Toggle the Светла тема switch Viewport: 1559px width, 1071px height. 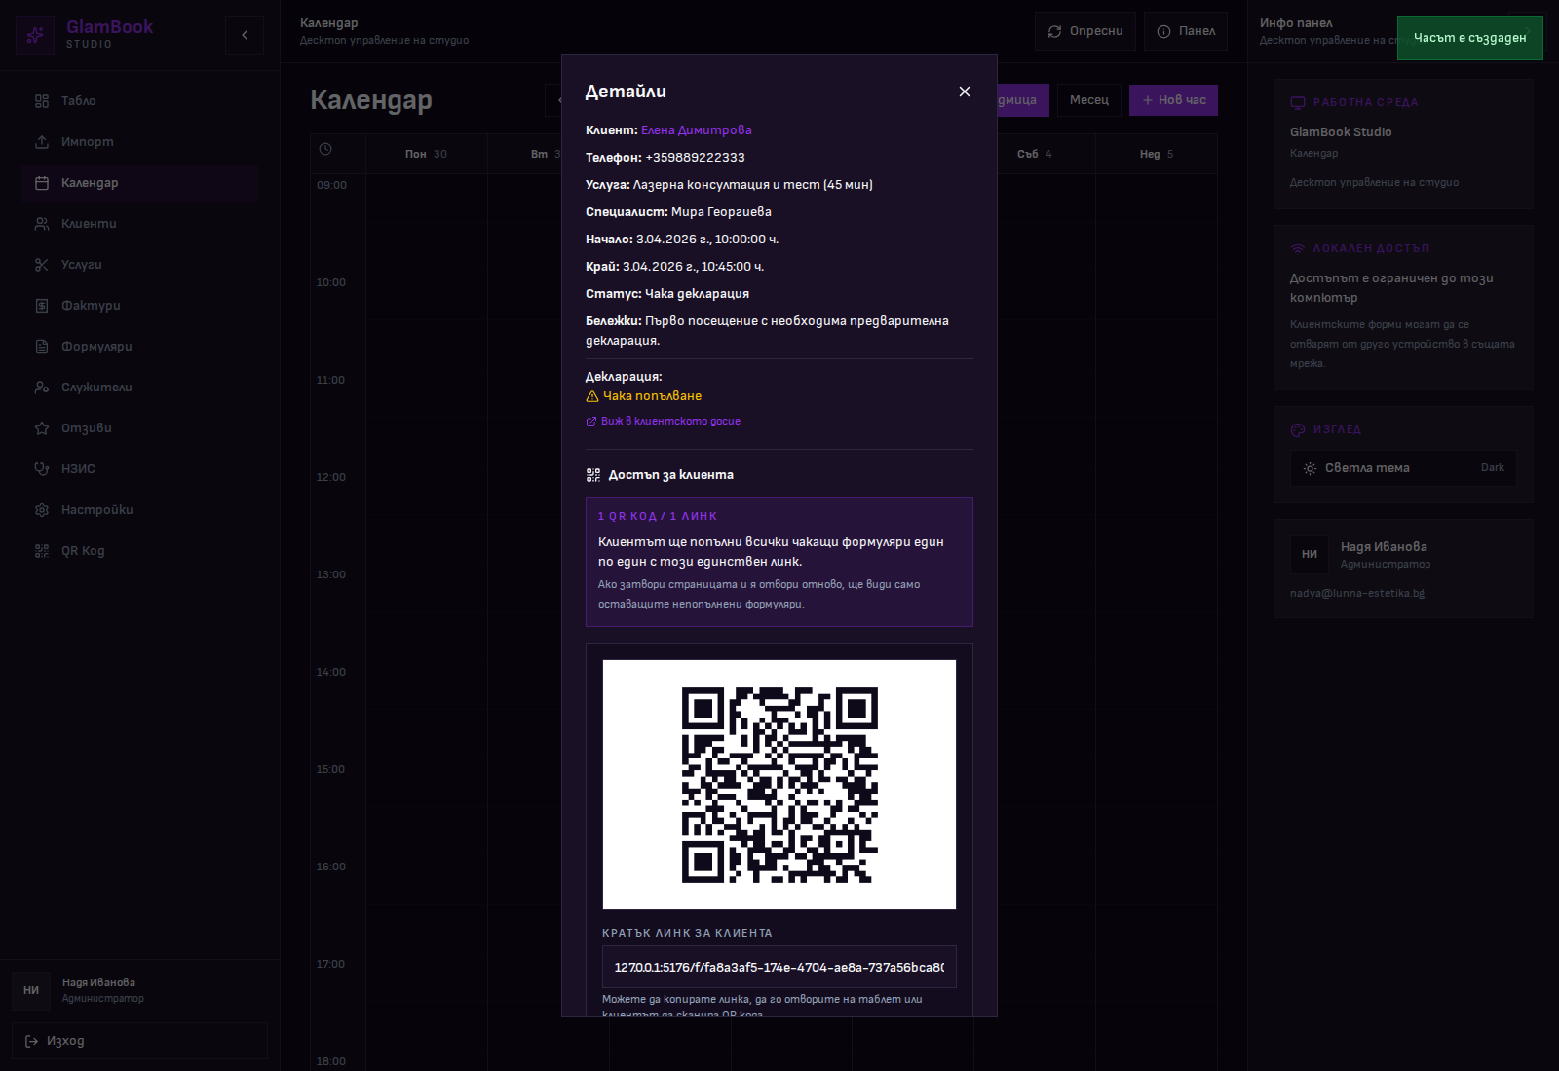(1402, 468)
